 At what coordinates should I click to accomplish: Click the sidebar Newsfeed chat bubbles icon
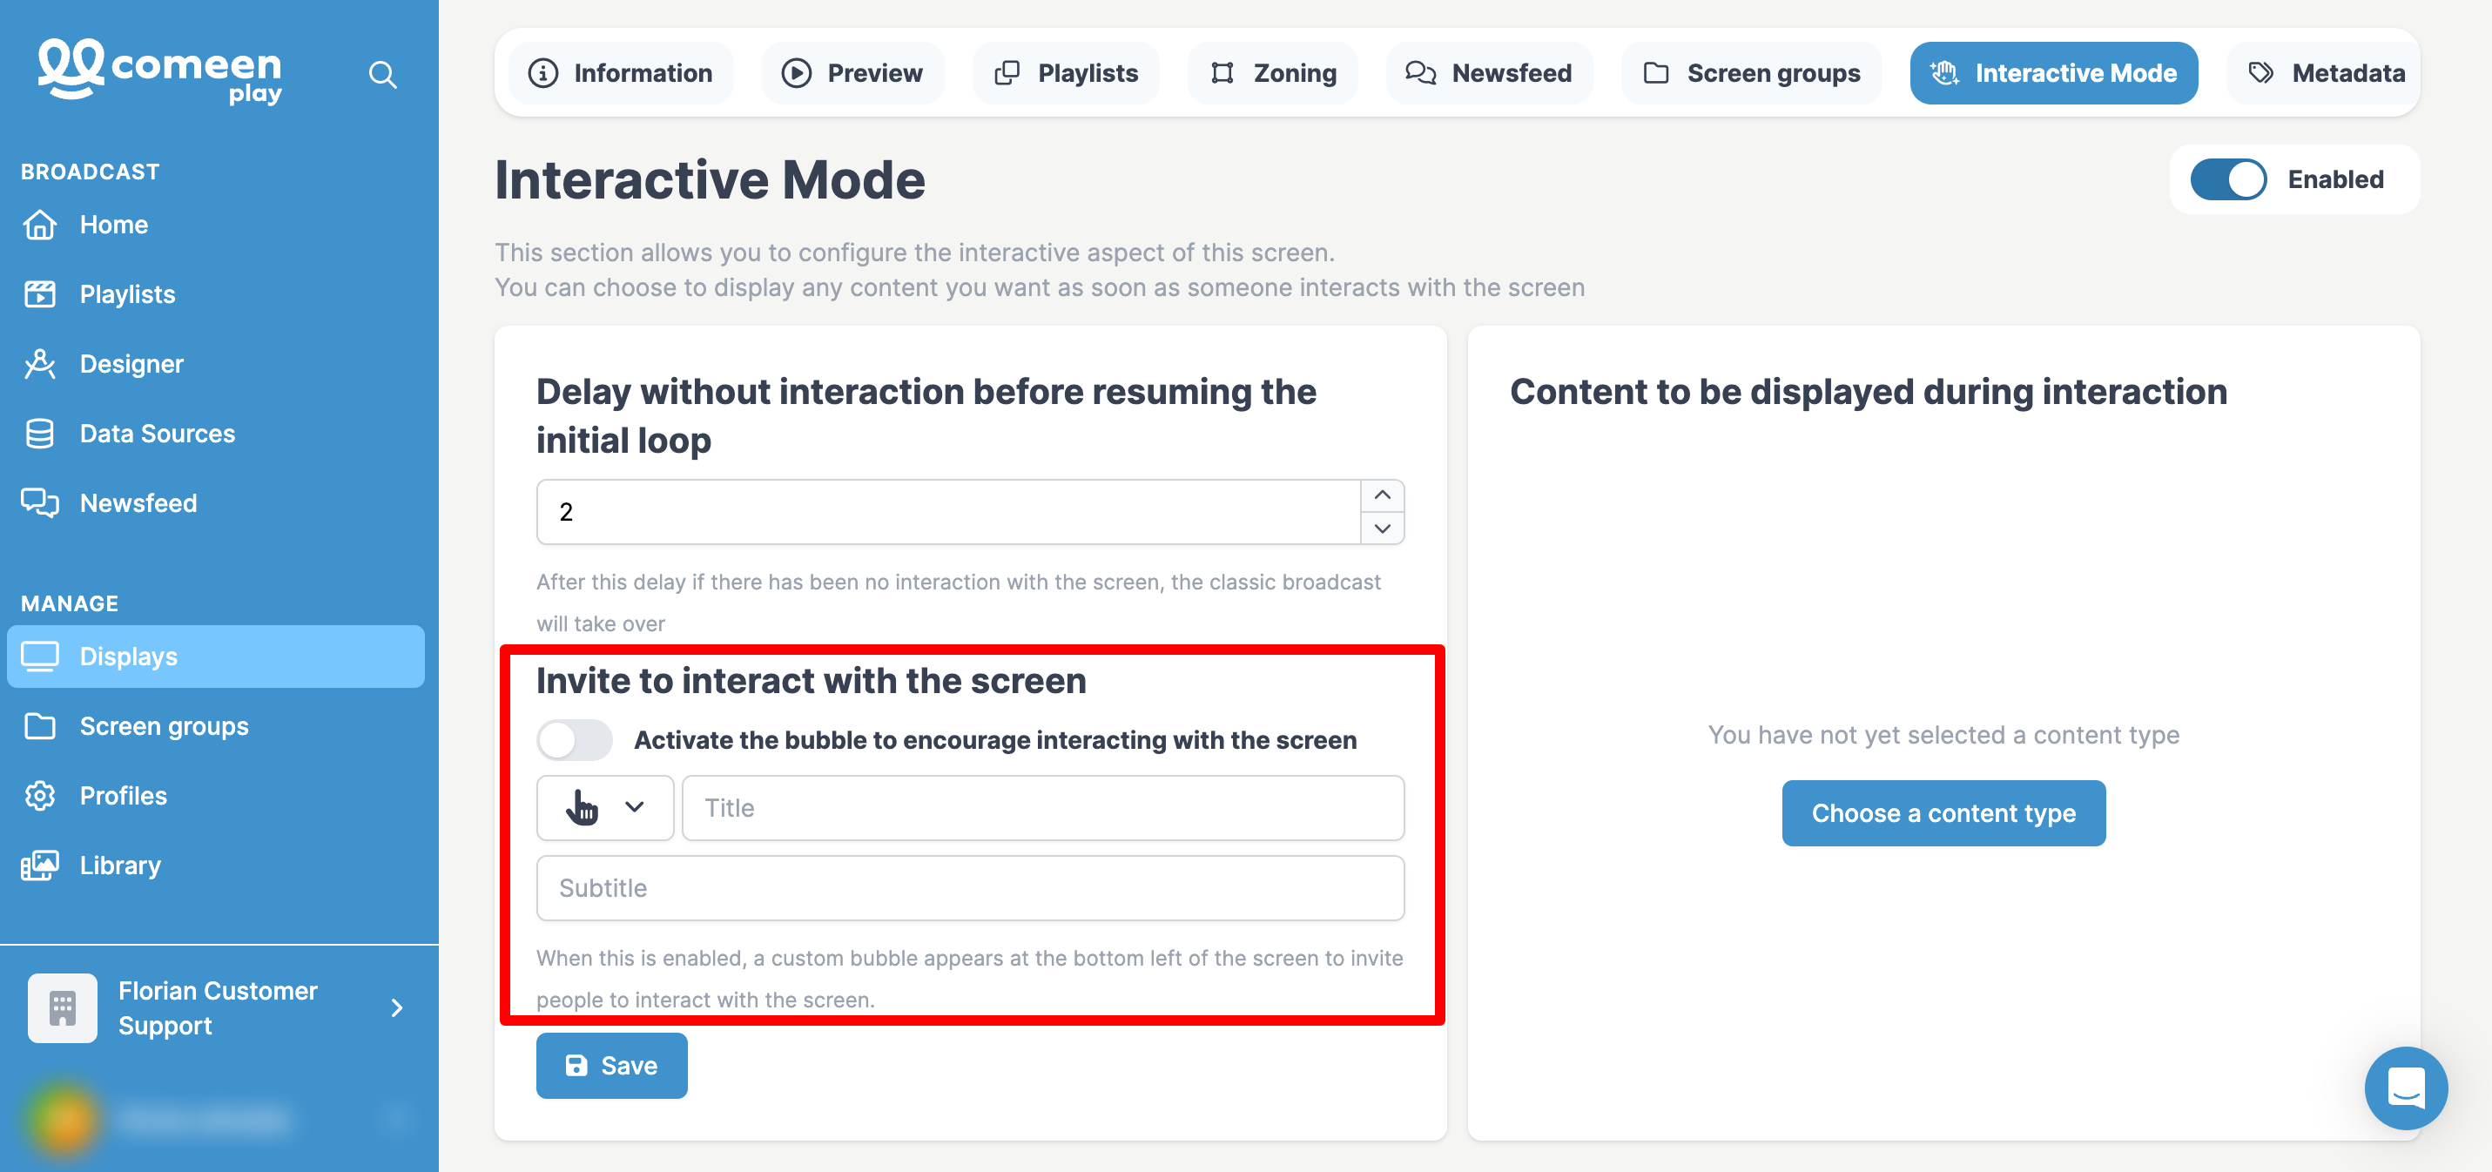point(40,503)
